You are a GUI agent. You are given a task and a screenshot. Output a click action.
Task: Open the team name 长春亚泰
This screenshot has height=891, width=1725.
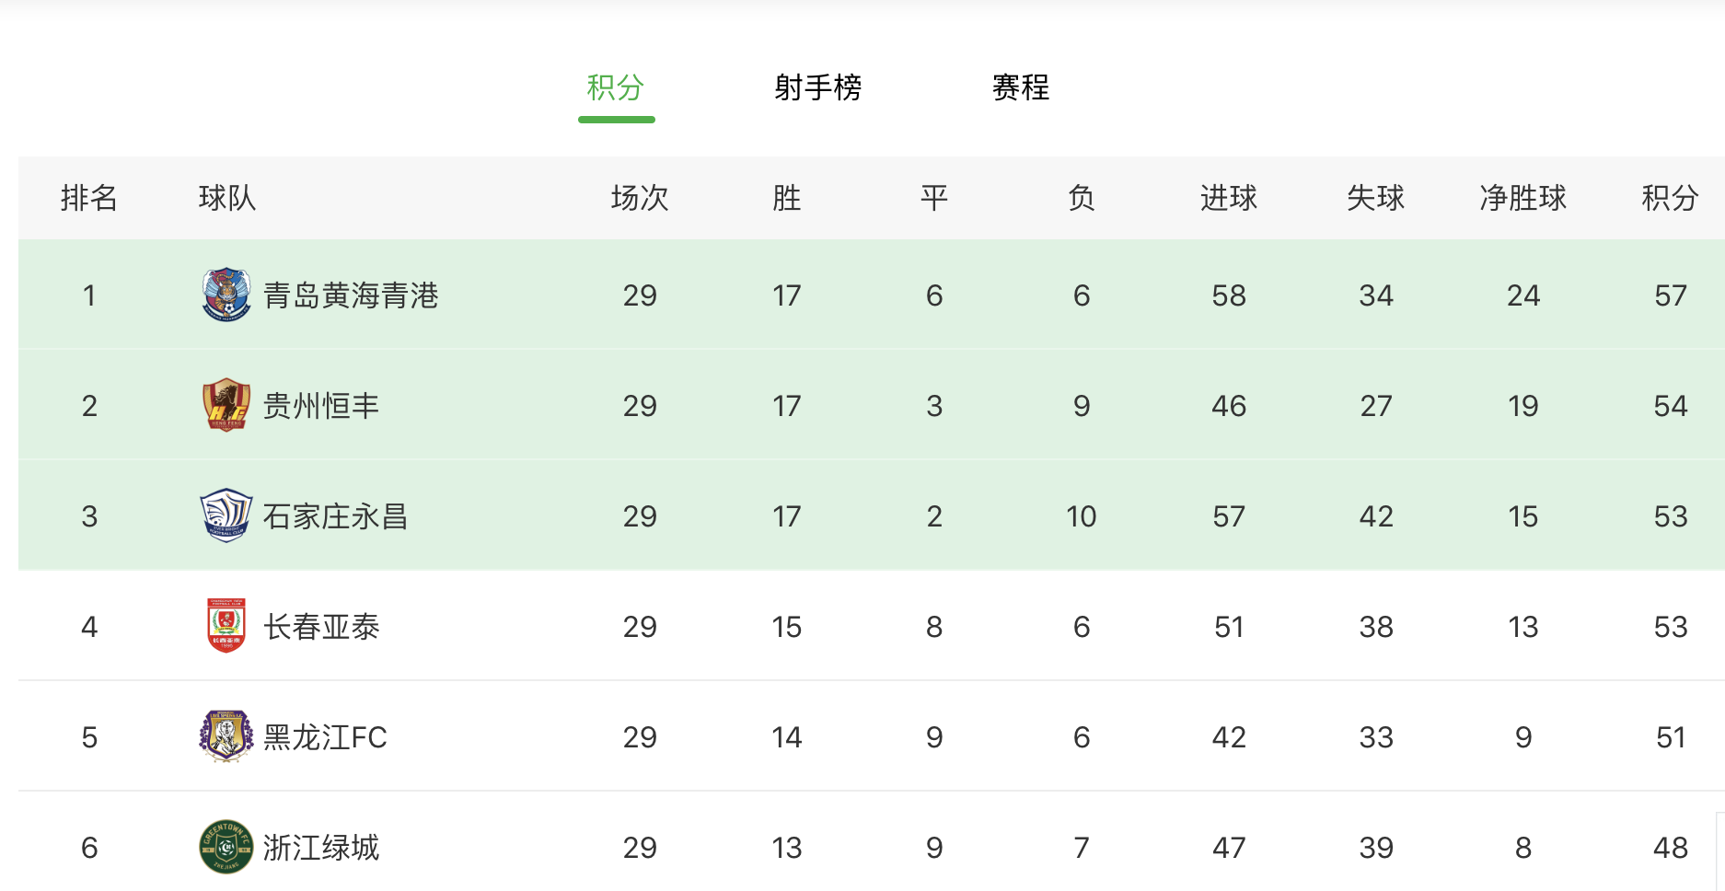(x=321, y=627)
